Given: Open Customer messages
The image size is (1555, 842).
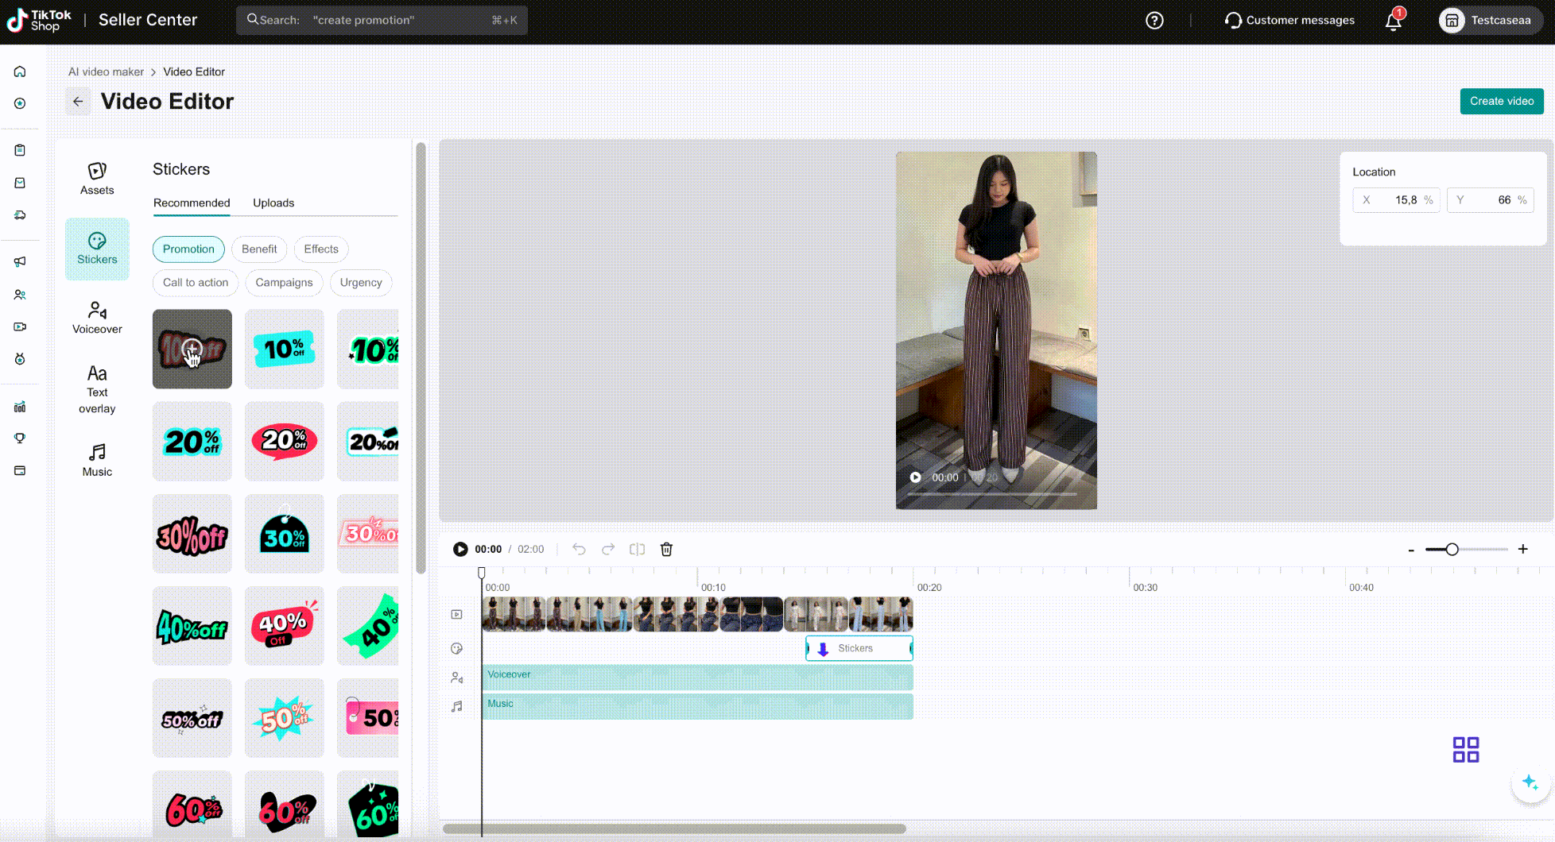Looking at the screenshot, I should pos(1289,21).
